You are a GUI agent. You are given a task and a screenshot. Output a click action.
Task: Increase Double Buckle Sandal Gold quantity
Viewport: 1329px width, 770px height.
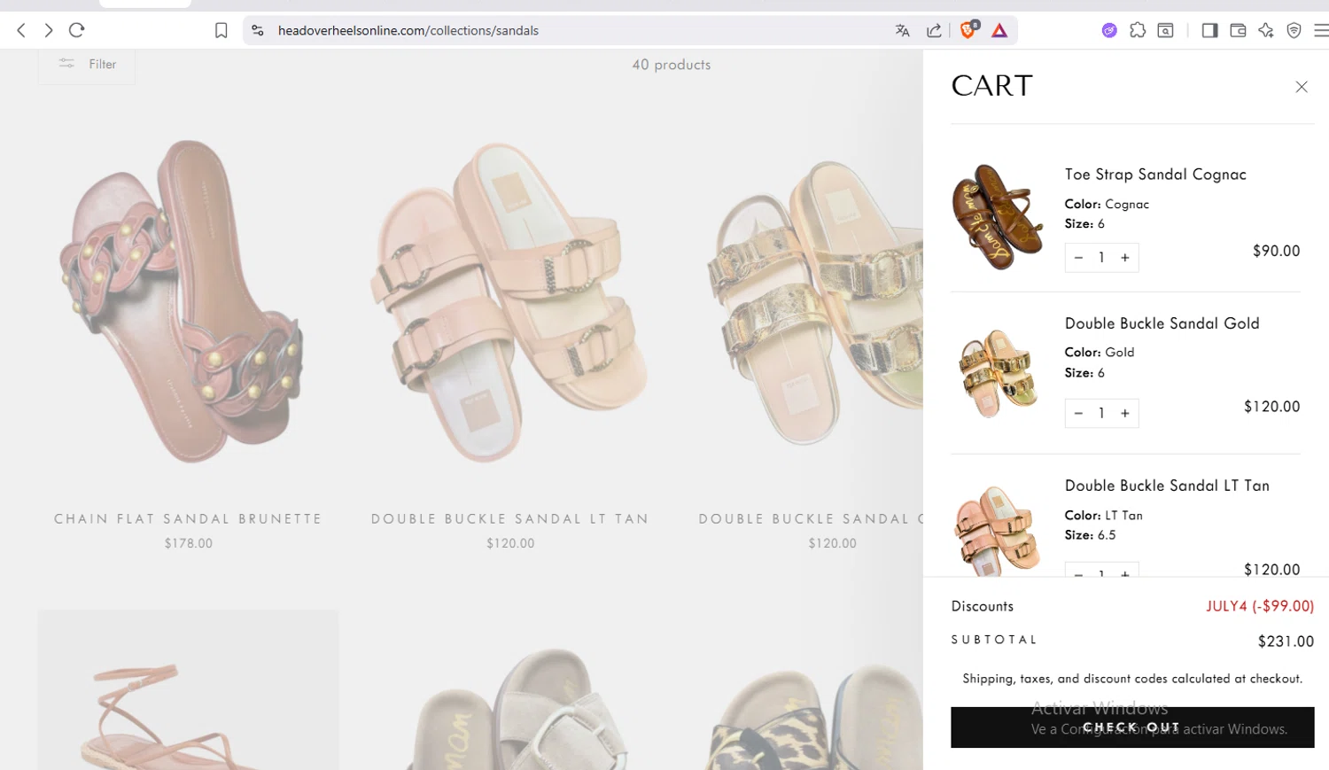(x=1125, y=413)
